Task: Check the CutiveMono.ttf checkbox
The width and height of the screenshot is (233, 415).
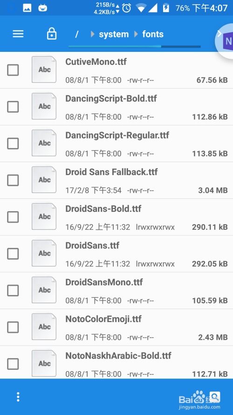Action: point(13,70)
